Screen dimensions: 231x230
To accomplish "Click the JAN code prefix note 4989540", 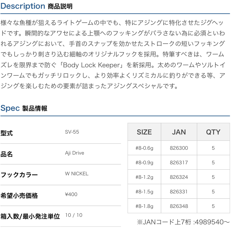I will (183, 222).
